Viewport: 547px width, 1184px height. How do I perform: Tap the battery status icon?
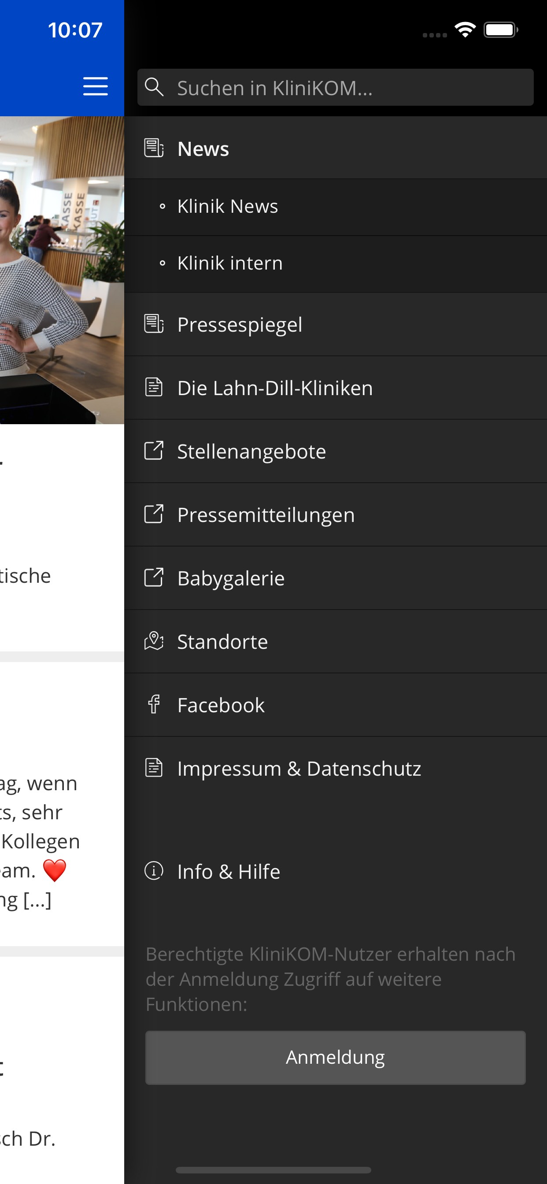point(501,30)
